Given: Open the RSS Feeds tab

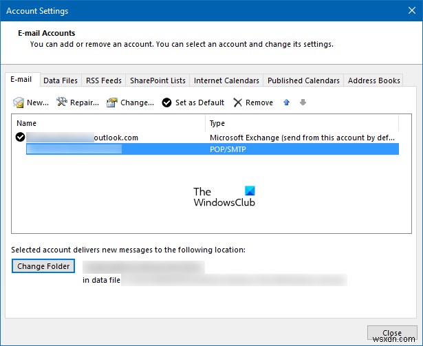Looking at the screenshot, I should point(104,80).
